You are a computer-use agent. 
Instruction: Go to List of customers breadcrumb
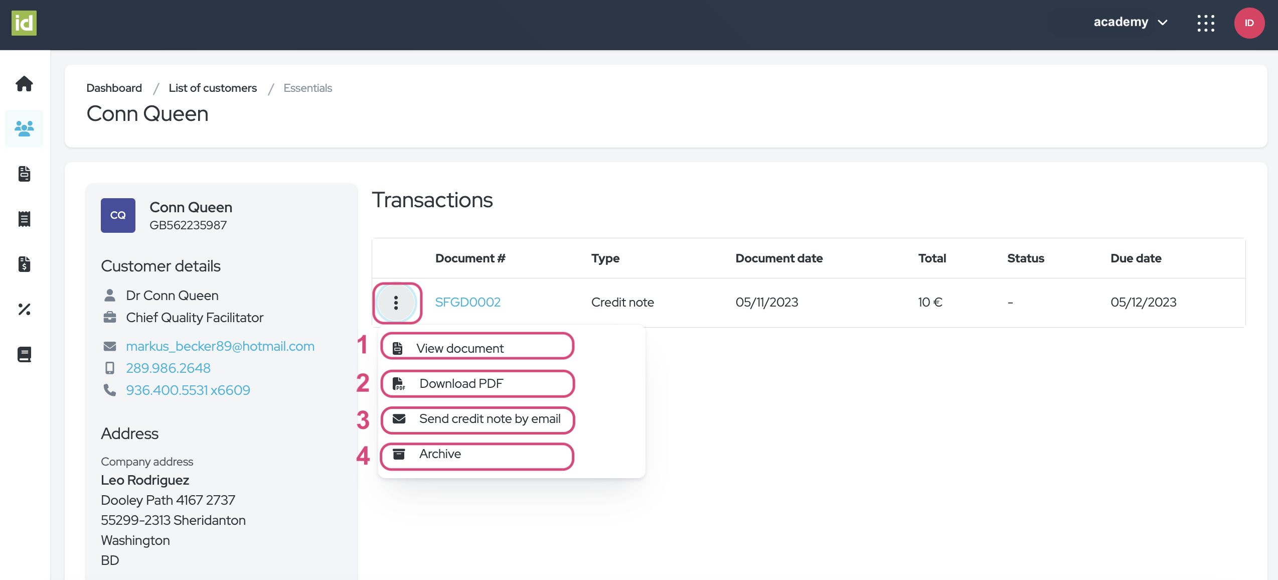coord(213,88)
